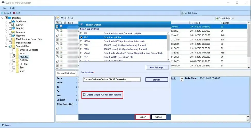Enable Create Single PDF for each folders
This screenshot has height=128, width=251.
click(x=84, y=95)
